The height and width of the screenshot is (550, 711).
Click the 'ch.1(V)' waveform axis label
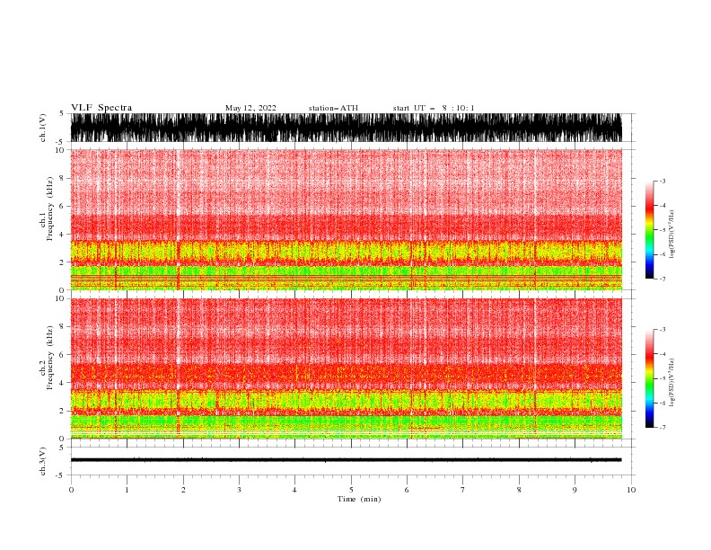(x=43, y=128)
